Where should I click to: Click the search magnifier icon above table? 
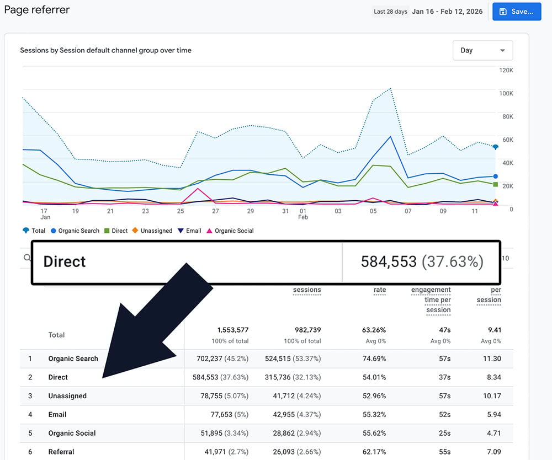click(x=26, y=257)
